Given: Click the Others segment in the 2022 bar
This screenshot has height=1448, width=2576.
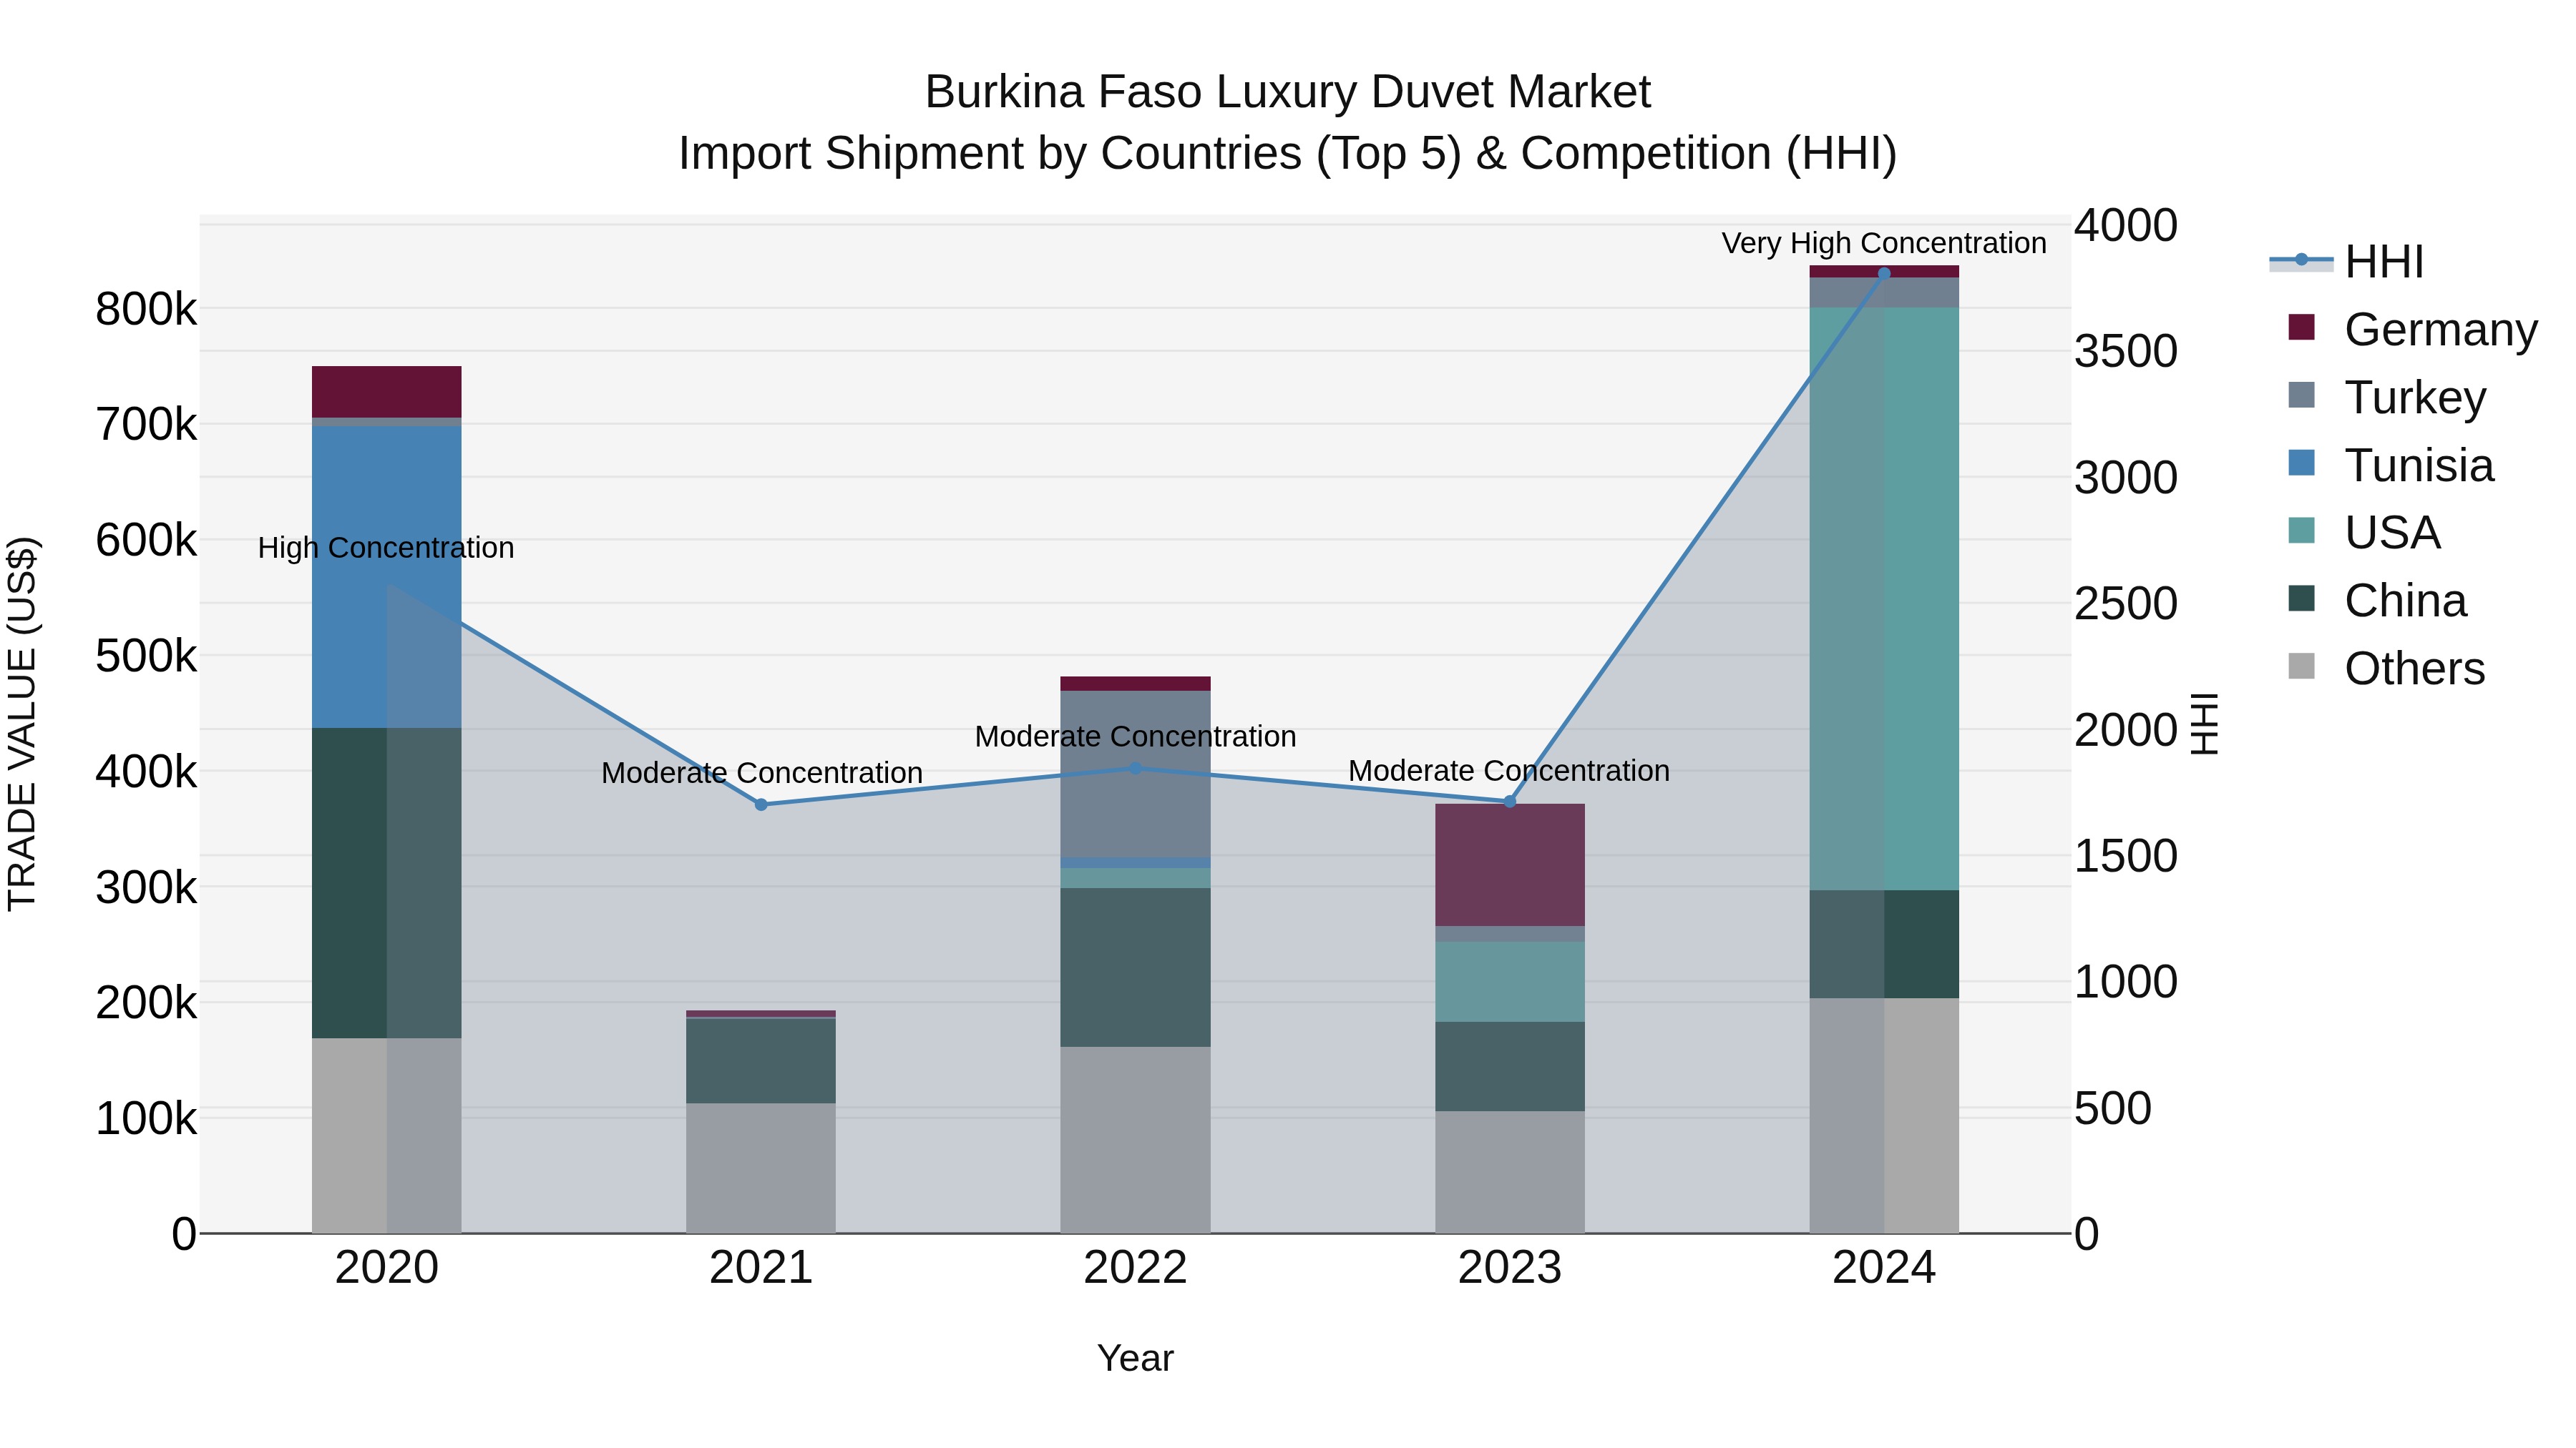Looking at the screenshot, I should [1135, 1141].
